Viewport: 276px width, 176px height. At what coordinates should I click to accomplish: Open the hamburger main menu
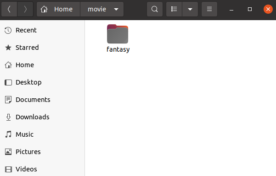209,9
